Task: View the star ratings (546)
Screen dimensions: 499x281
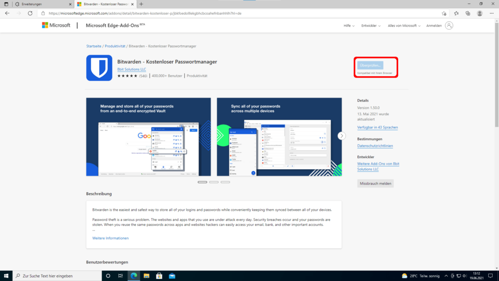Action: 132,76
